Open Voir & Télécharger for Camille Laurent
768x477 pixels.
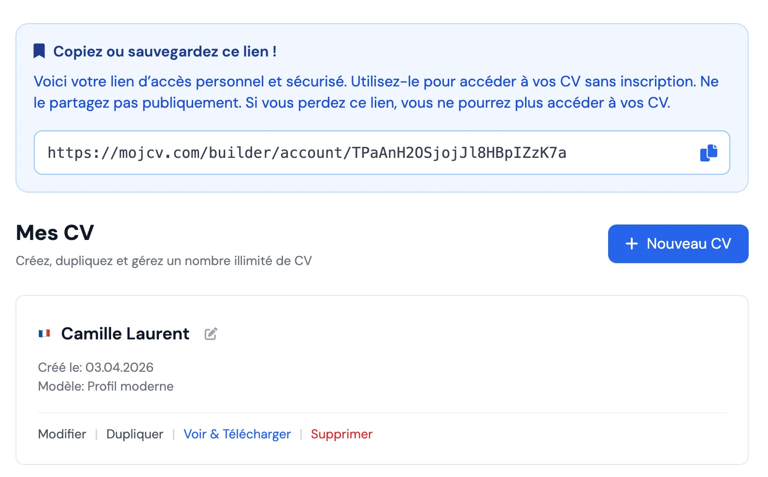tap(237, 434)
